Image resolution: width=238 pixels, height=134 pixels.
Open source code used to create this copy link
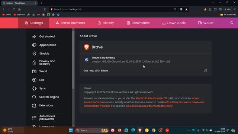click(x=149, y=106)
